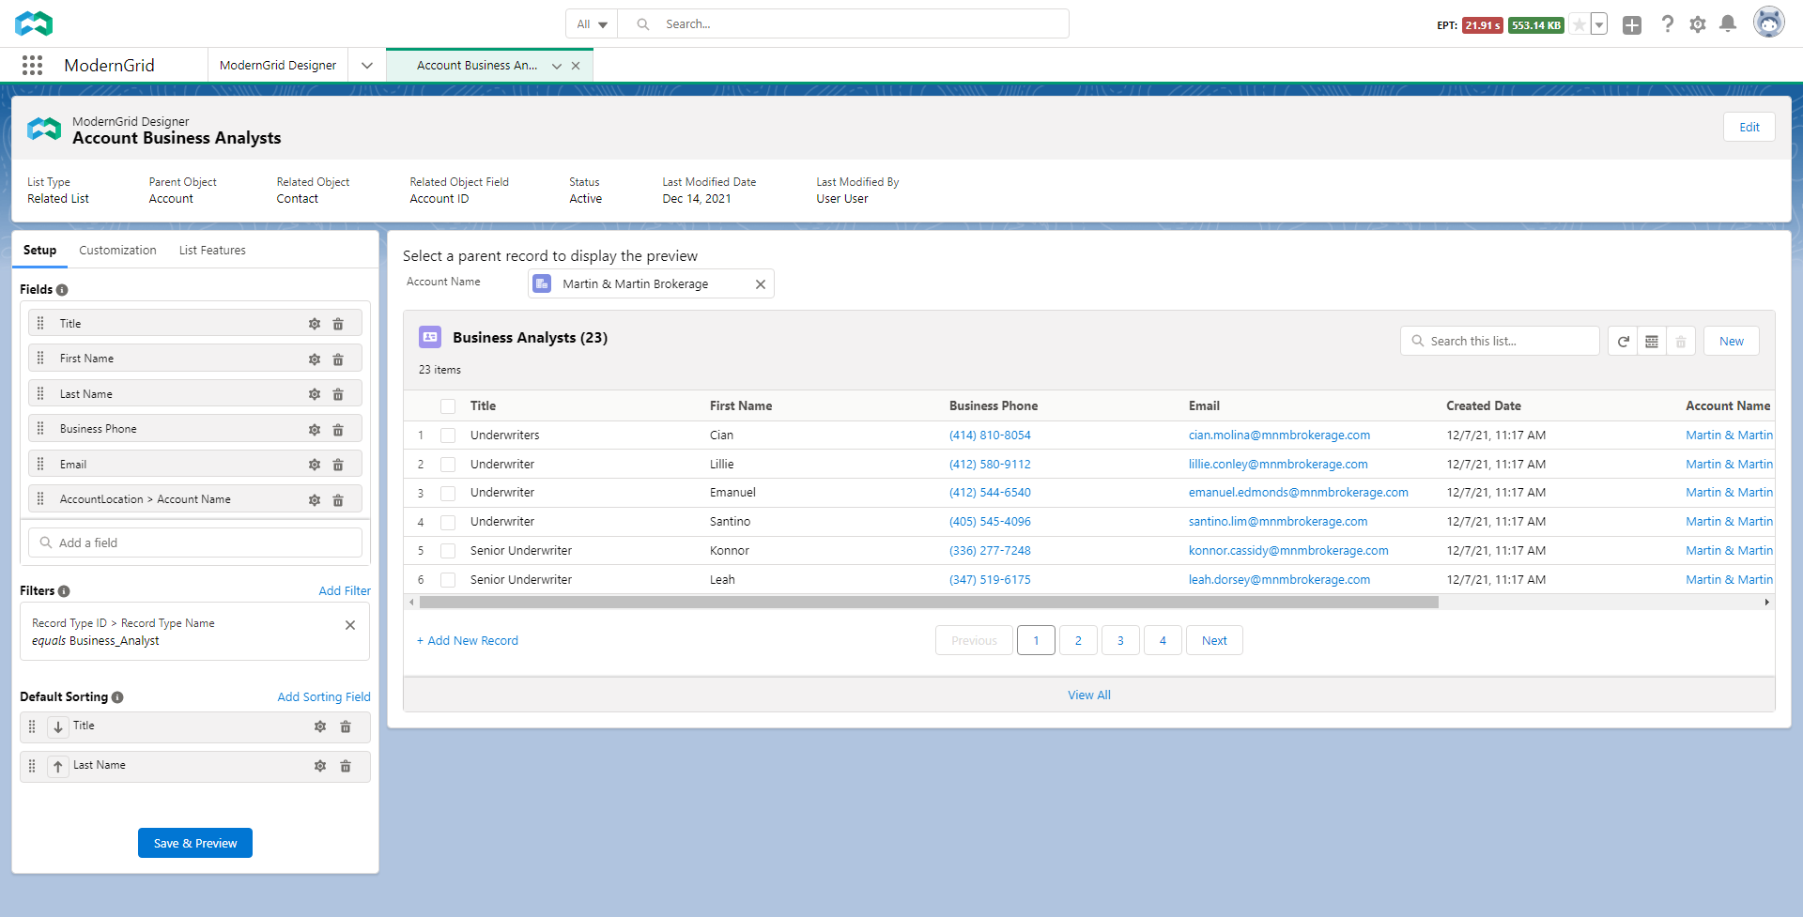The height and width of the screenshot is (917, 1803).
Task: Switch to the Customization tab
Action: tap(117, 251)
